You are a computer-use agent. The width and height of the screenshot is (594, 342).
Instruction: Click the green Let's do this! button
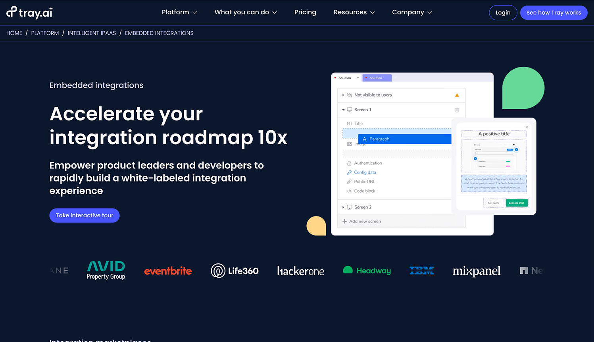click(516, 203)
